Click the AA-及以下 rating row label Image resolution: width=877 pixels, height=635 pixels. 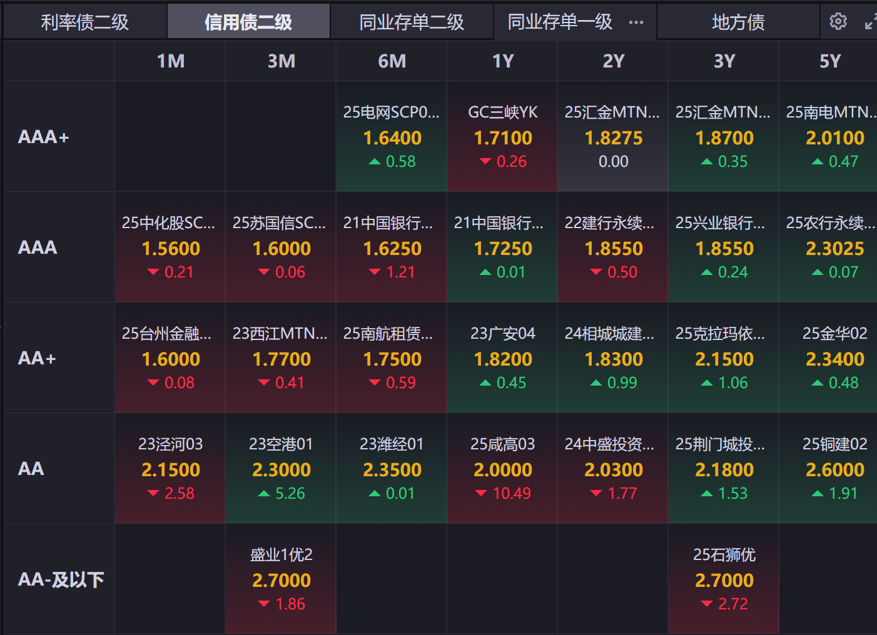[61, 579]
